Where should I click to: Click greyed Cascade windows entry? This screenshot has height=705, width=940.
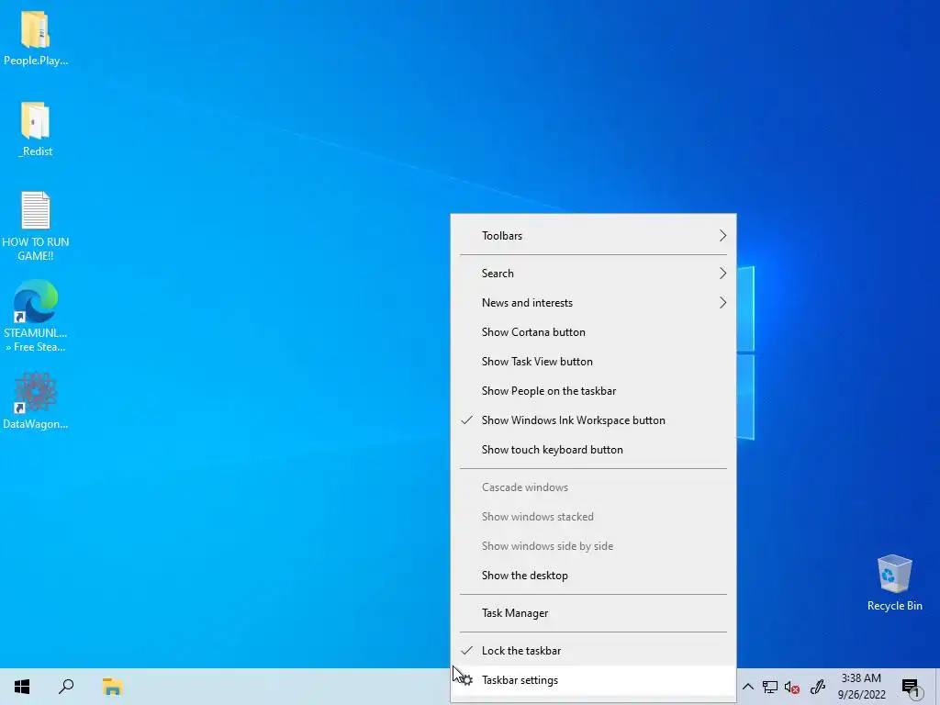[593, 487]
